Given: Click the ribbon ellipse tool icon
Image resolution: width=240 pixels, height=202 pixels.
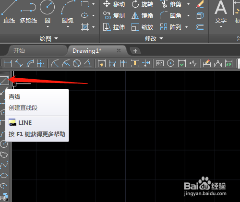Looking at the screenshot, I should pyautogui.click(x=85, y=15).
